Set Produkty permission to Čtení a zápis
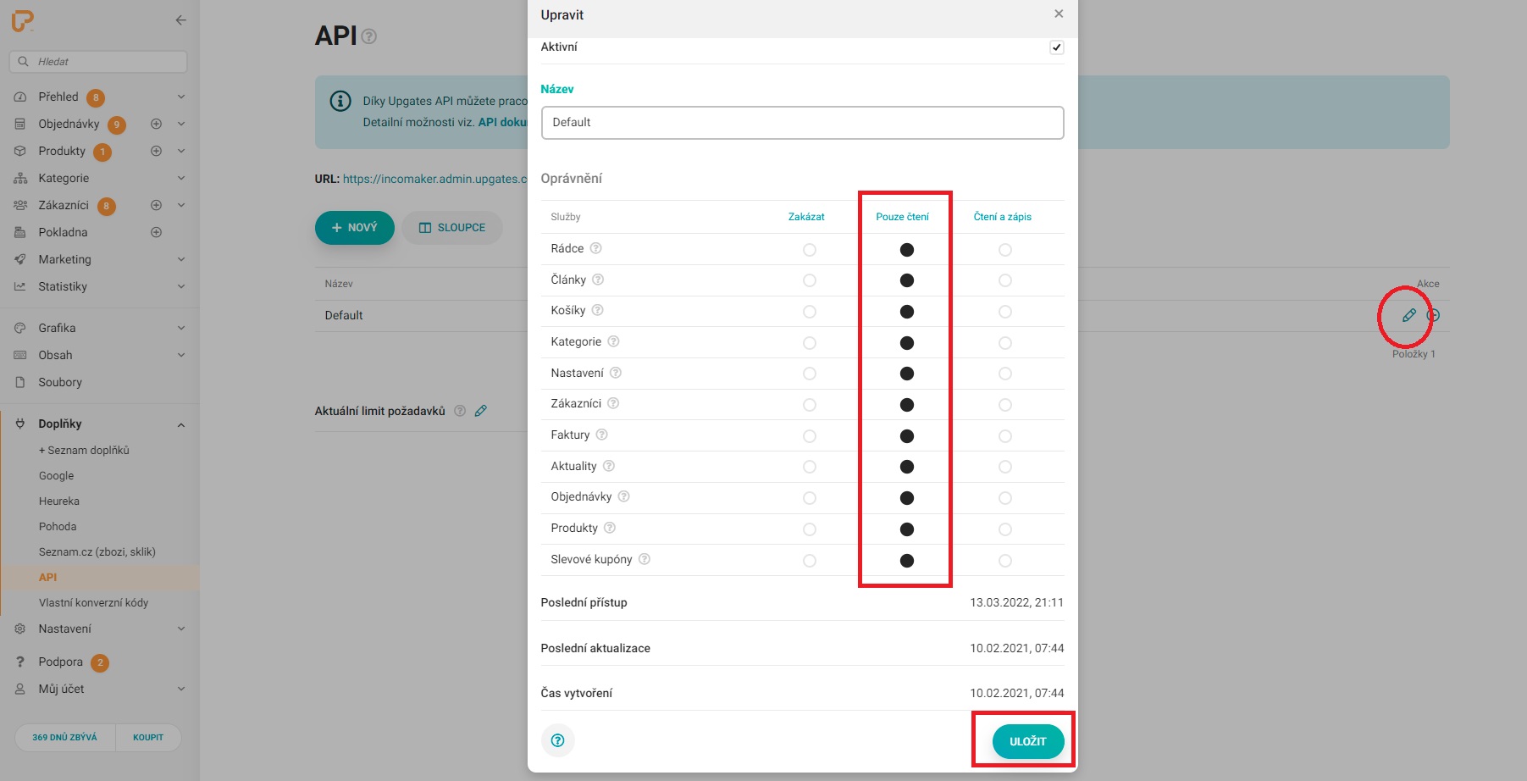1527x781 pixels. pyautogui.click(x=1005, y=529)
